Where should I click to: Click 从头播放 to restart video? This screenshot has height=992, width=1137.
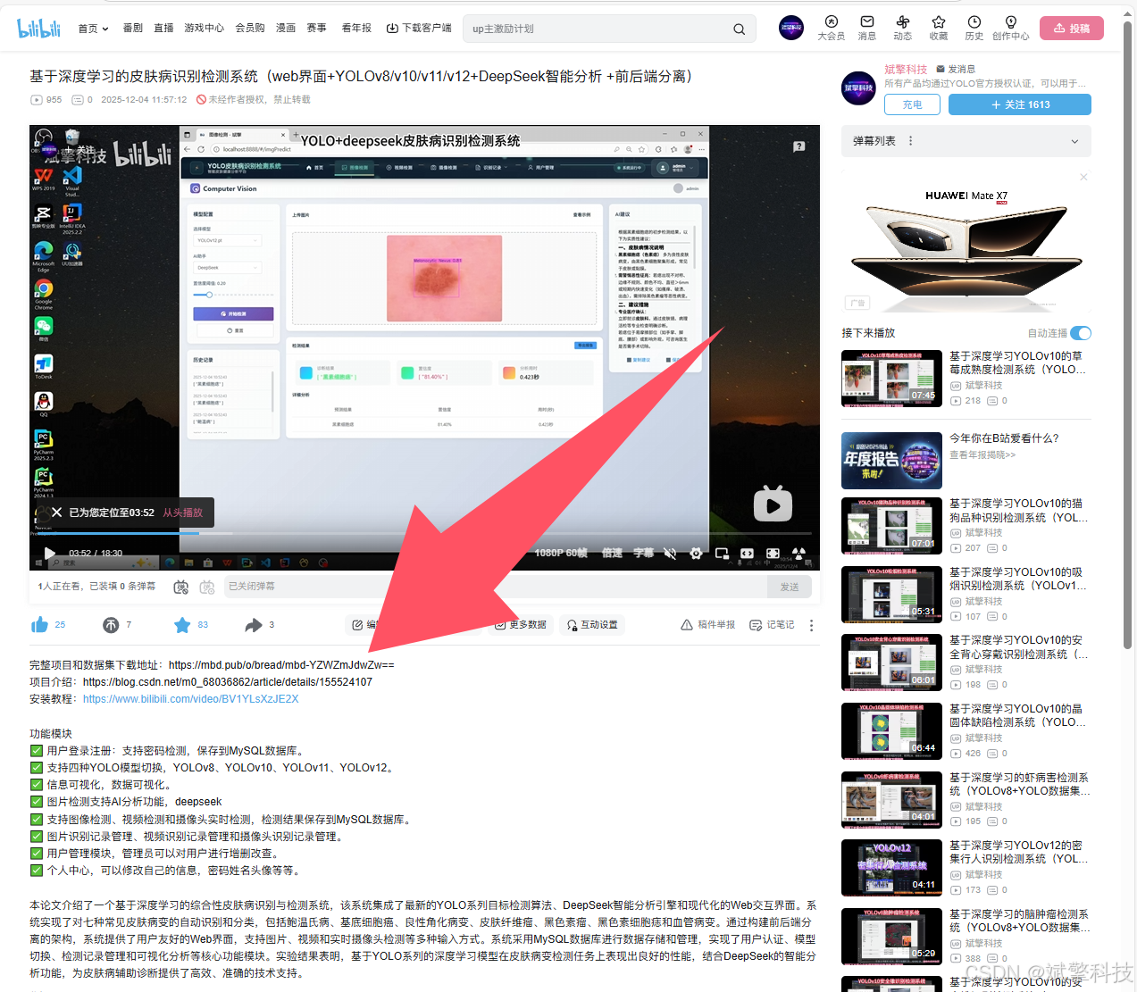[182, 513]
